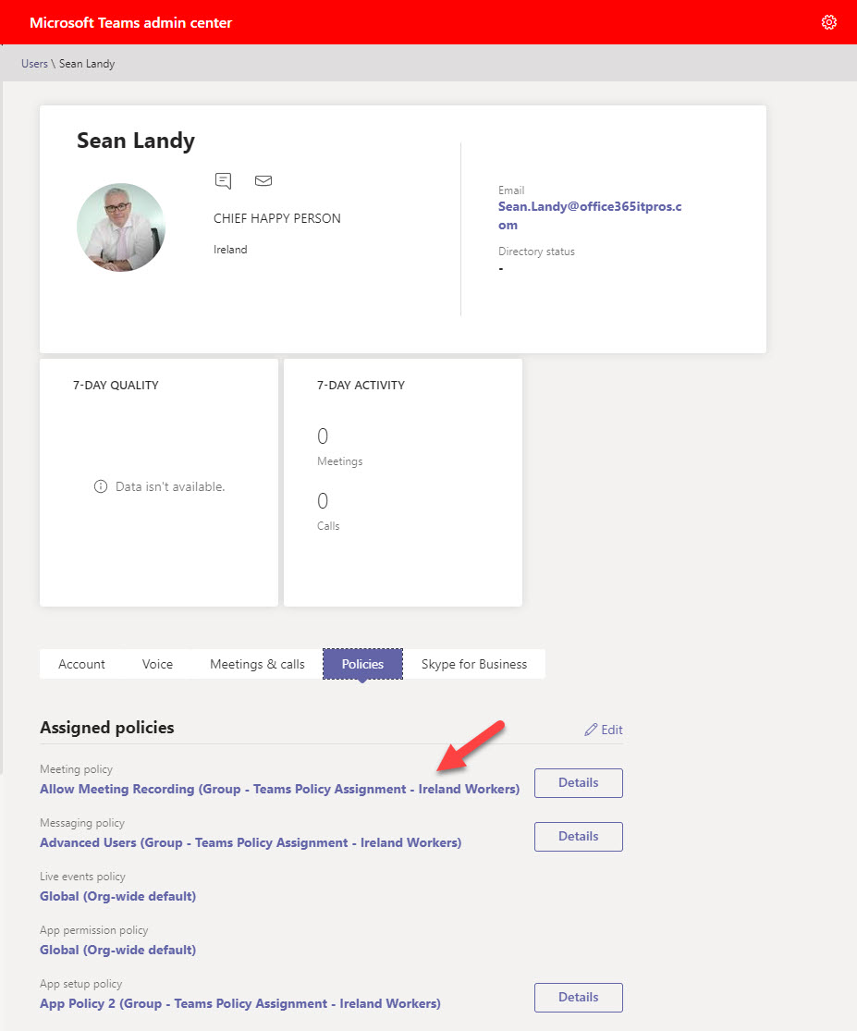Open Allow Meeting Recording policy link
Viewport: 857px width, 1031px height.
pos(279,789)
